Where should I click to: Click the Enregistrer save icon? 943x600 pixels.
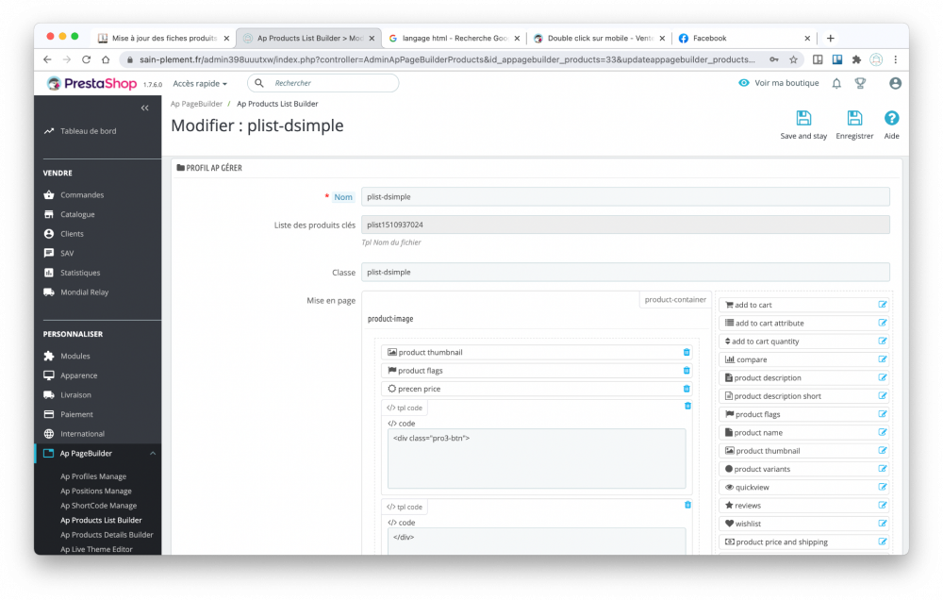click(x=854, y=118)
